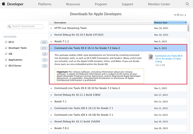
Task: Click the magnifier icon in Search Downloads box
Action: pyautogui.click(x=9, y=27)
